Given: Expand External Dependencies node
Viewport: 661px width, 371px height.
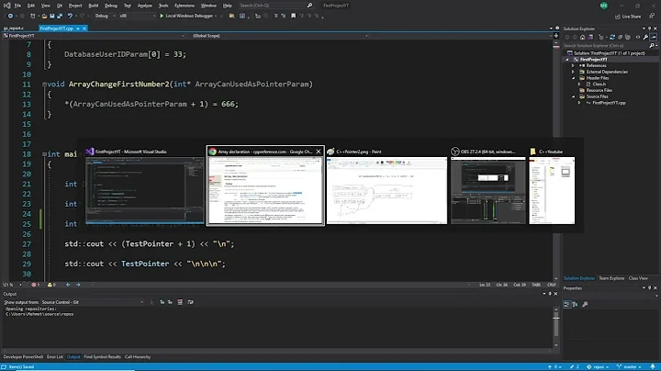Looking at the screenshot, I should coord(573,72).
